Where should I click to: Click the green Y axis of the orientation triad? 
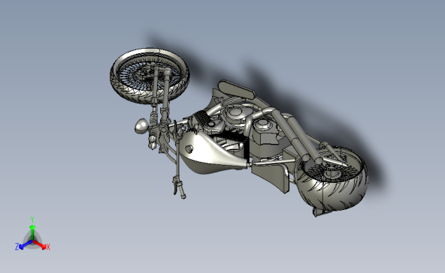pos(32,229)
